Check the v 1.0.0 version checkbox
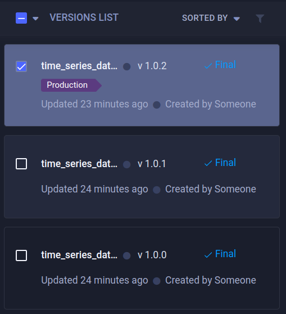Image resolution: width=286 pixels, height=314 pixels. [x=21, y=255]
